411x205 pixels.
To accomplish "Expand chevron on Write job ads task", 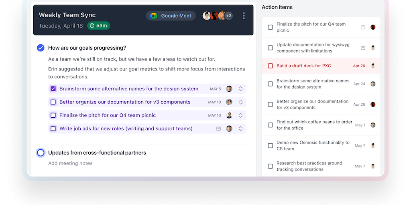I will coord(240,129).
